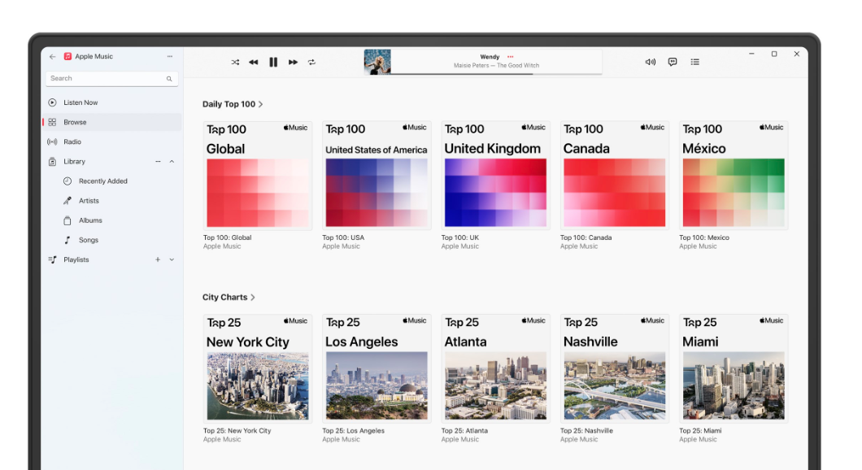Click the 'Maisie Peters — The Good Witch' text
This screenshot has width=862, height=470.
point(496,65)
